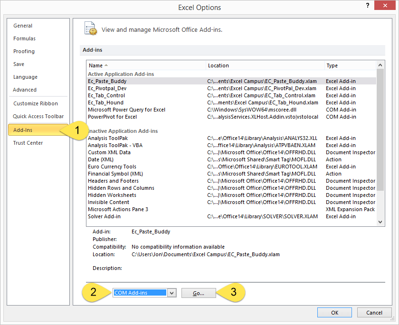Open the Trust Center section

pos(28,143)
